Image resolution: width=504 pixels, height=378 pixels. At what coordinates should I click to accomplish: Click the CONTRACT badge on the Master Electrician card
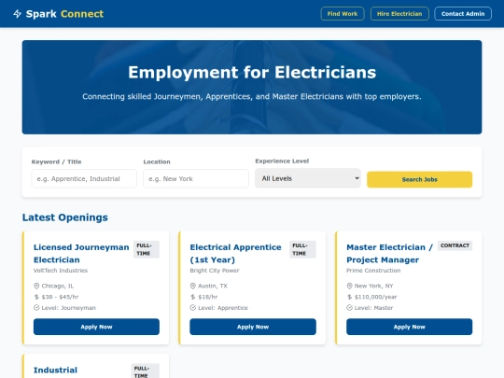(x=455, y=245)
